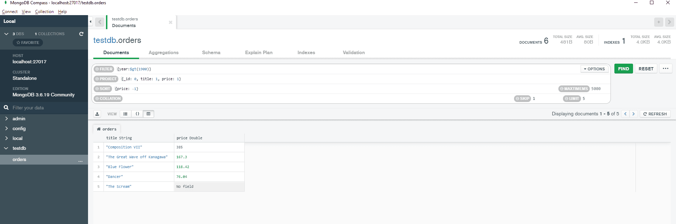
Task: Click the green FIND button
Action: (x=624, y=69)
